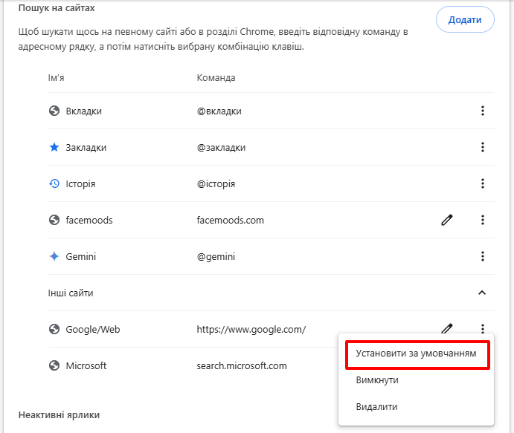This screenshot has height=433, width=514.
Task: Edit the facemoods entry with pencil icon
Action: point(447,220)
